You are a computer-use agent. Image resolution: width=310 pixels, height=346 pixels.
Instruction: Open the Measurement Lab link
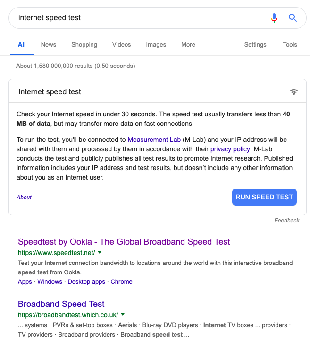154,140
